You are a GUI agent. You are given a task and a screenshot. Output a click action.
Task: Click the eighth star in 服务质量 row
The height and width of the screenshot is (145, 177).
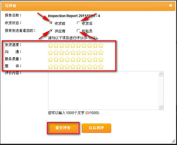pos(90,60)
